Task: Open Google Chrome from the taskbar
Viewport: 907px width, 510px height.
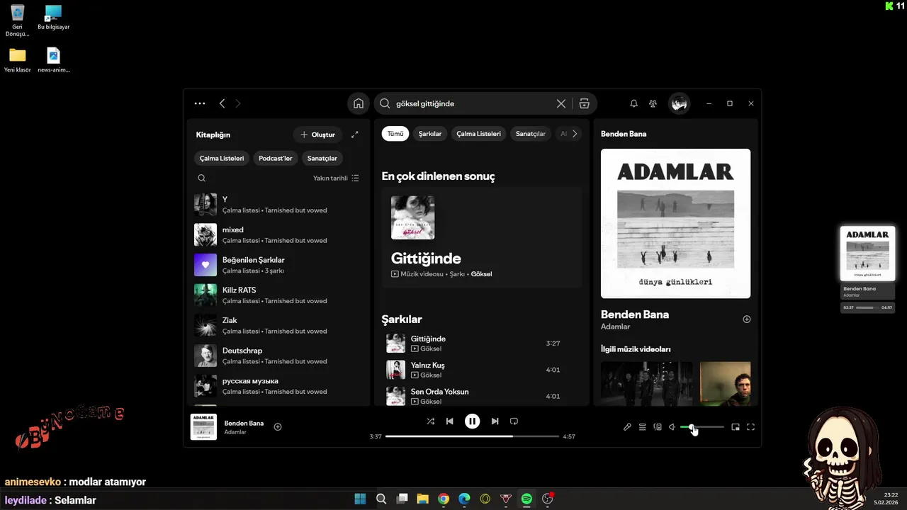Action: [444, 499]
